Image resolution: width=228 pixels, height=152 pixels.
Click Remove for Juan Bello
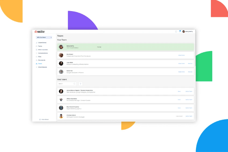pyautogui.click(x=190, y=63)
